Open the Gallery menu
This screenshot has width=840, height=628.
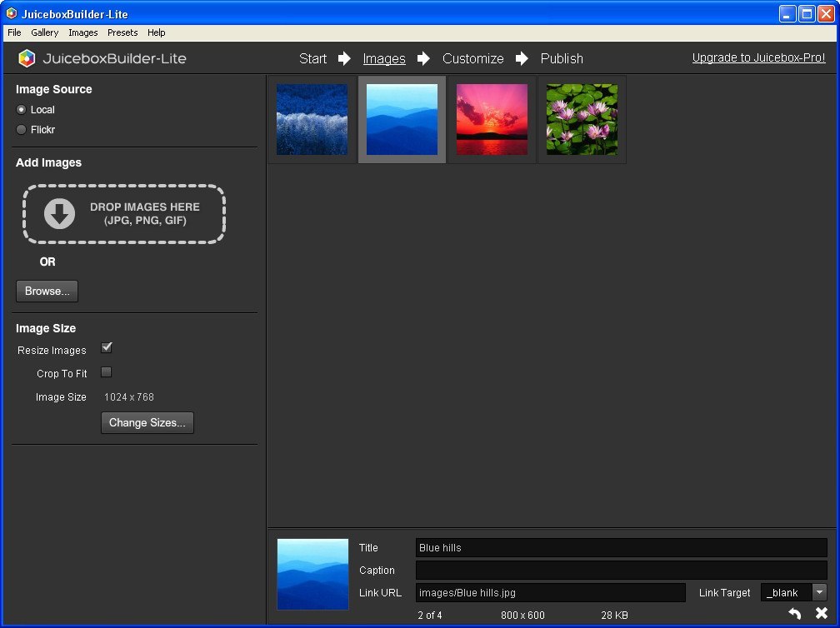coord(44,32)
